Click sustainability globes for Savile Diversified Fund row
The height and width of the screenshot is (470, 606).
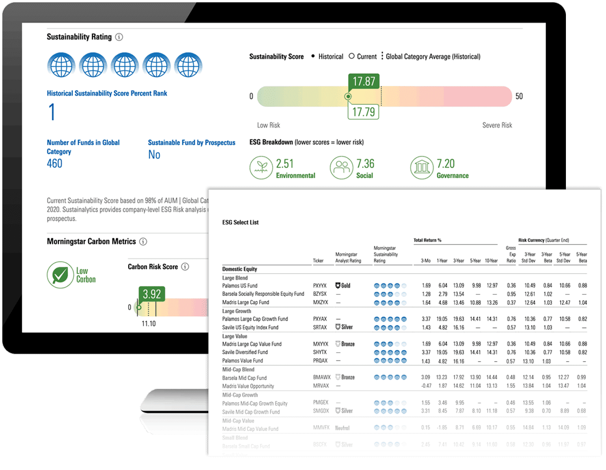390,353
